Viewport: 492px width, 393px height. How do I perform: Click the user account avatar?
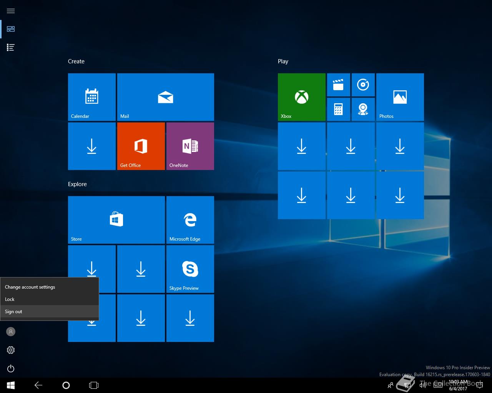click(11, 332)
